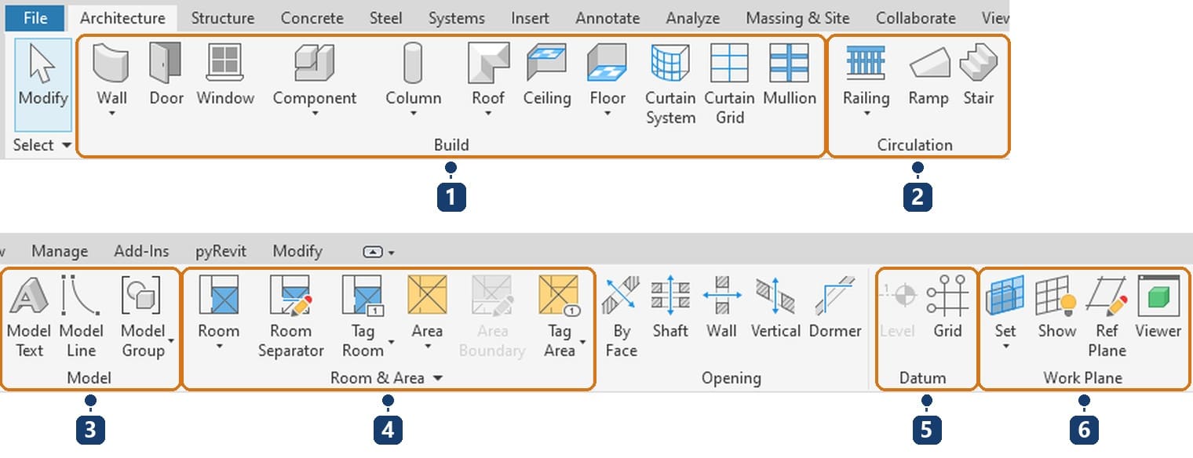Click the Component tool icon
The width and height of the screenshot is (1193, 458).
314,64
